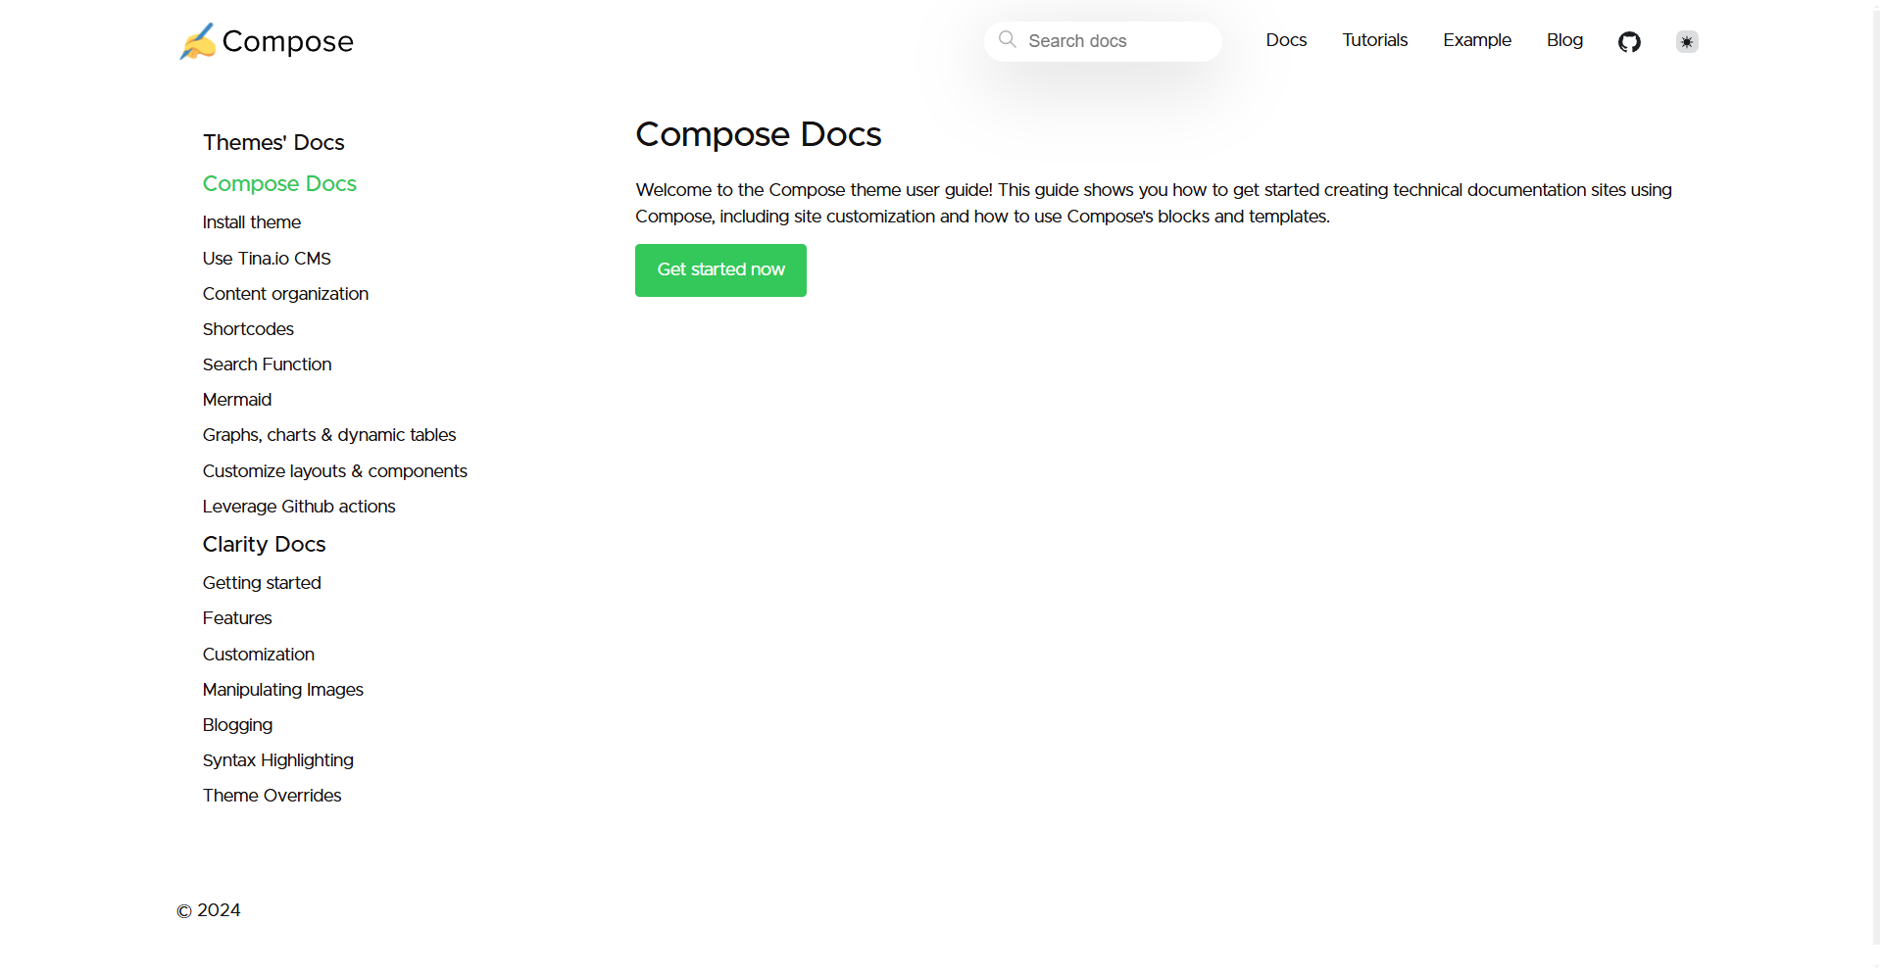Screen dimensions: 1882x973
Task: Open the Blog menu item
Action: [1564, 40]
